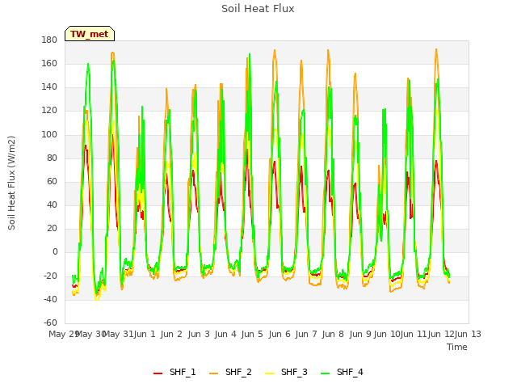Click the TW_met annotation label
Image resolution: width=517 pixels, height=388 pixels.
pyautogui.click(x=90, y=34)
